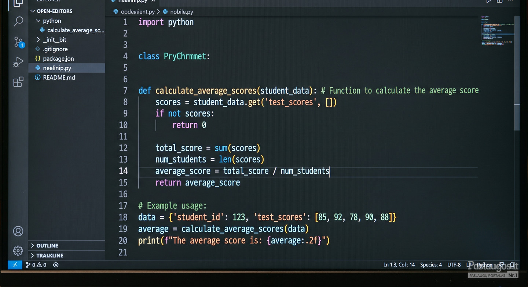Click the print statement on line 20
528x287 pixels.
pos(234,241)
